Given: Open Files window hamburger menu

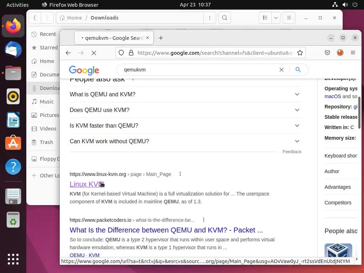Looking at the screenshot, I should pyautogui.click(x=289, y=18).
